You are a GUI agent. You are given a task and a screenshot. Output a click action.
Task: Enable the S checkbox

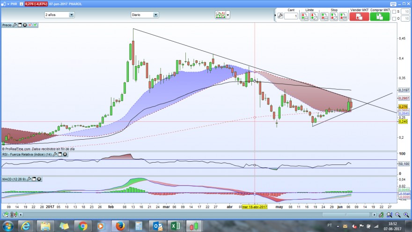click(394, 12)
